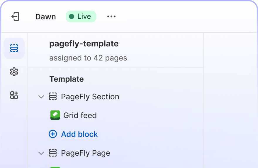Open the three-dots theme actions menu
The image size is (258, 168).
[111, 16]
